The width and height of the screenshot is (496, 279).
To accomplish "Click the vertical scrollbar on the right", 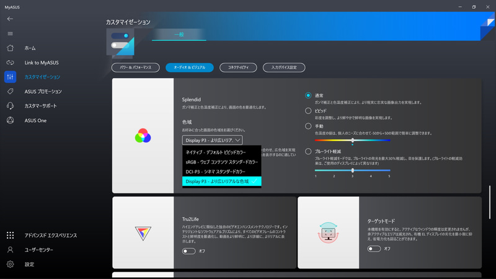I will (490, 203).
